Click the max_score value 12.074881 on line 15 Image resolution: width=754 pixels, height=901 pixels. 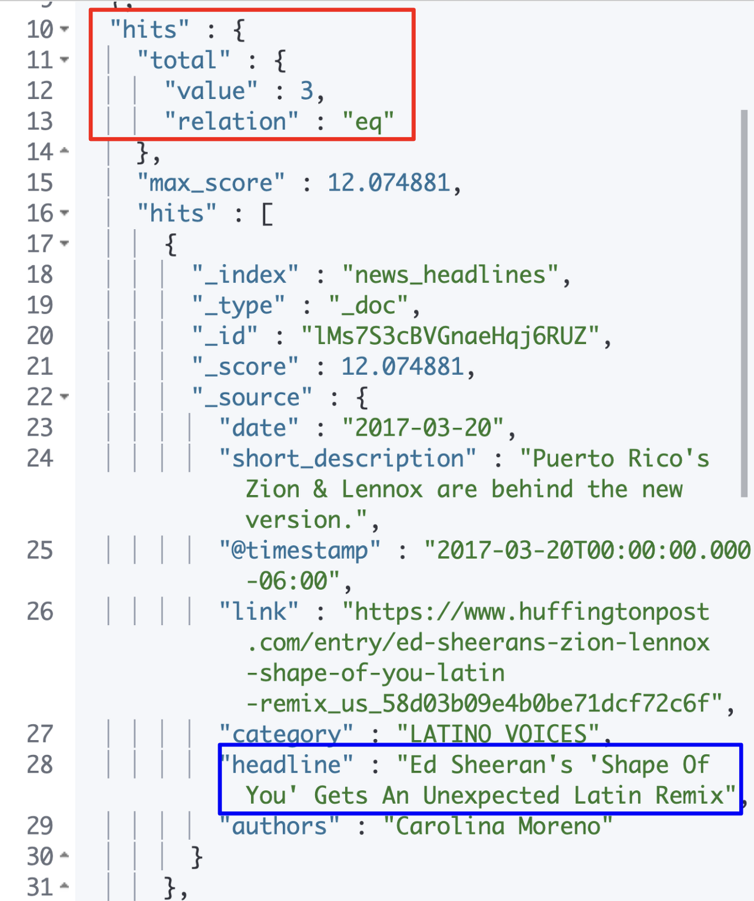389,183
